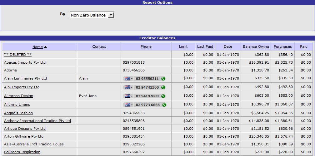The height and width of the screenshot is (156, 315).
Task: Click phone number 03 95550211
Action: coord(147,79)
